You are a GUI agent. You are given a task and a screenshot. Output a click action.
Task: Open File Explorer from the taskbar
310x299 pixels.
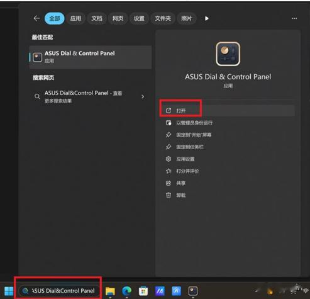pyautogui.click(x=110, y=291)
